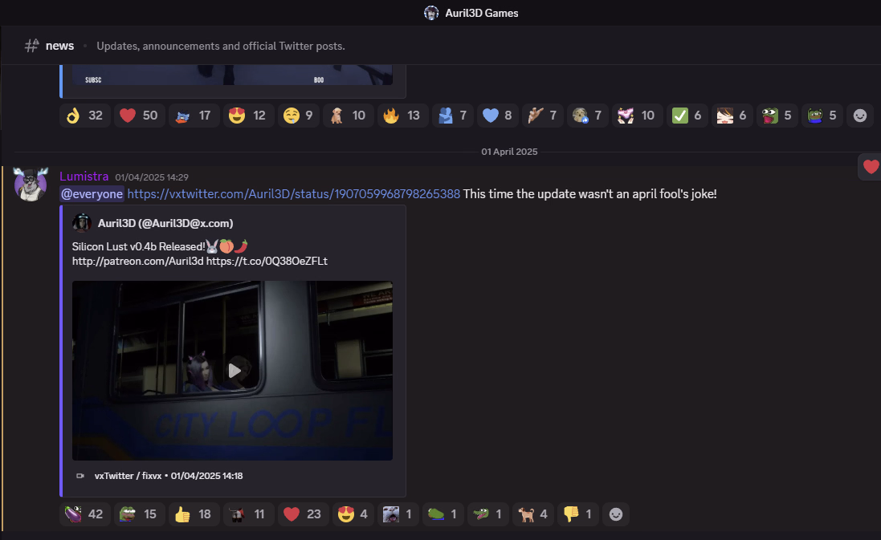Click the Auril3D Games server title
Viewport: 881px width, 540px height.
pos(472,13)
